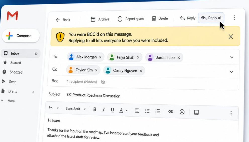Click Casey Nguyen's avatar icon
Image resolution: width=249 pixels, height=142 pixels.
coord(108,70)
